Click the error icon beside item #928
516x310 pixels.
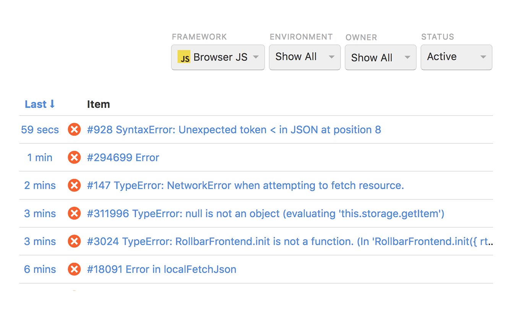tap(74, 130)
